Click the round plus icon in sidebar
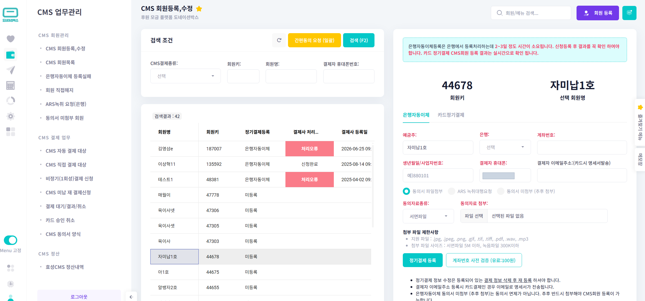645x301 pixels. pyautogui.click(x=11, y=284)
